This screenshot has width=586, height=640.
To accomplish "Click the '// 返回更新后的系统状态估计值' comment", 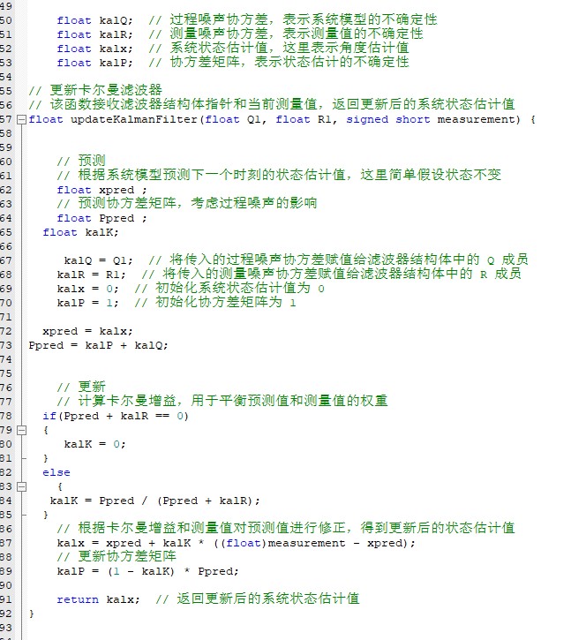I will point(258,599).
